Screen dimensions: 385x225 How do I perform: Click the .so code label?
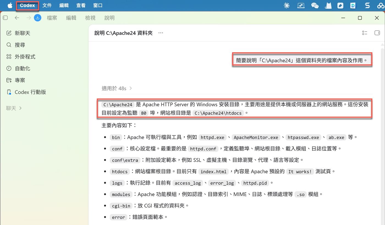pos(300,194)
